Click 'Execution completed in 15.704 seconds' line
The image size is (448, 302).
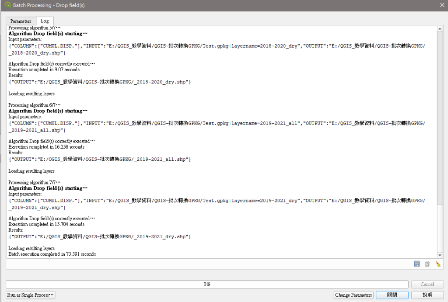click(x=46, y=224)
